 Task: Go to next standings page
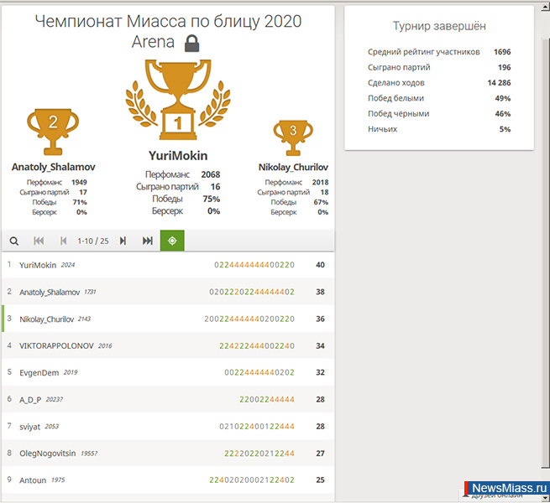pos(123,241)
